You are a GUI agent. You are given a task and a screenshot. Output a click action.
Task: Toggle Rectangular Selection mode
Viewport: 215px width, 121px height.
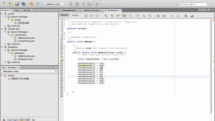click(x=130, y=15)
